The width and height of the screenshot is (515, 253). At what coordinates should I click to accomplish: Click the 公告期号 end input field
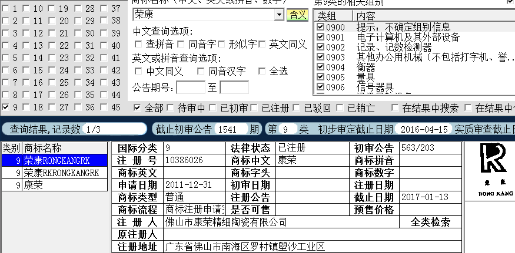pos(234,87)
